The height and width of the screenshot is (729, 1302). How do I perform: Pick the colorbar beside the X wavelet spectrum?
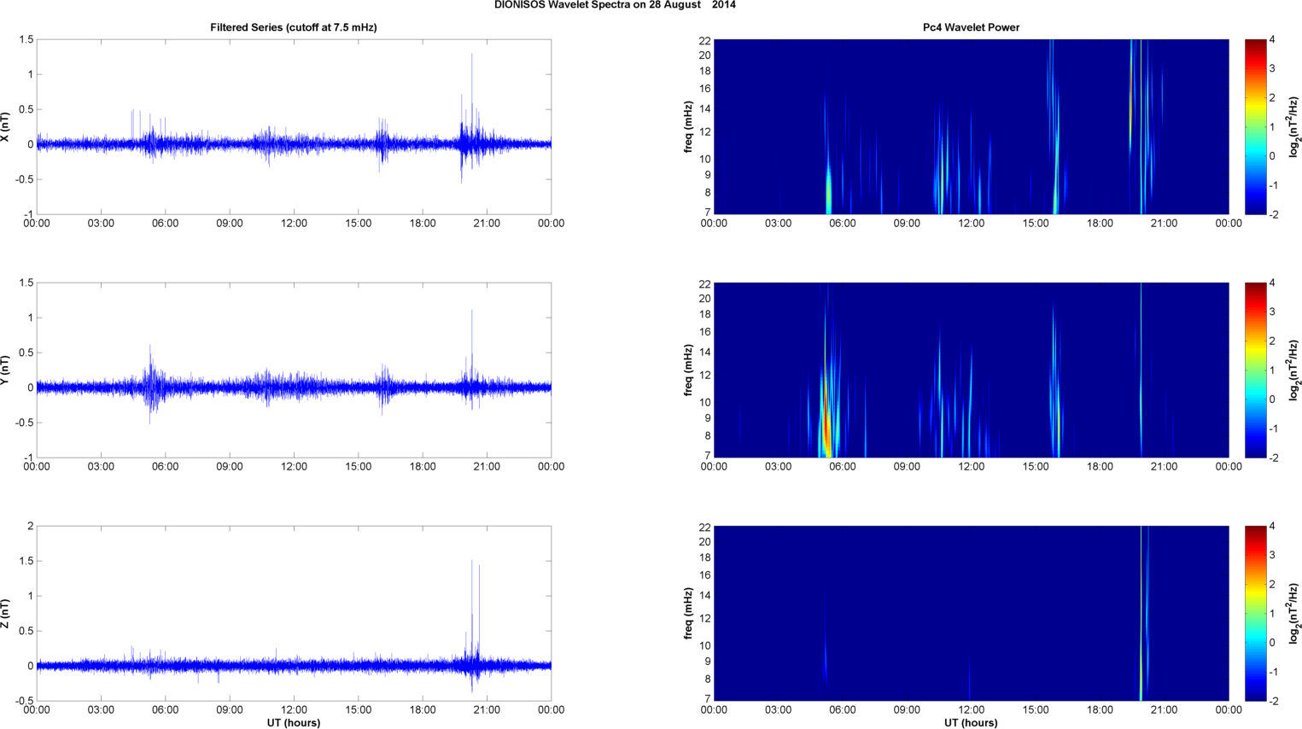(x=1255, y=127)
